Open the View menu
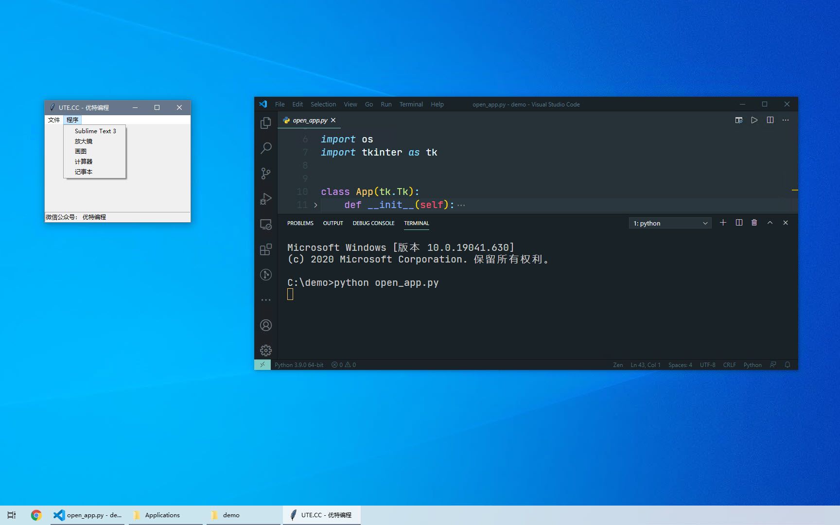Viewport: 840px width, 525px height. point(350,104)
